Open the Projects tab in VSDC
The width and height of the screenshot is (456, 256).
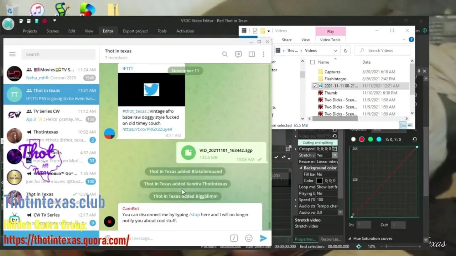30,31
